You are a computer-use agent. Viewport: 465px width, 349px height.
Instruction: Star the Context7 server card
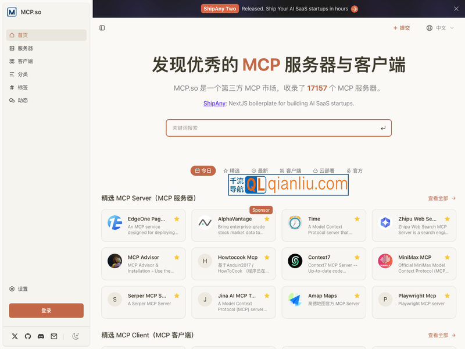tap(357, 257)
